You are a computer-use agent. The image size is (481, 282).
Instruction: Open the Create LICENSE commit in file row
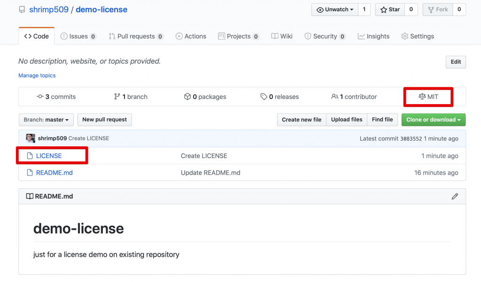click(204, 156)
